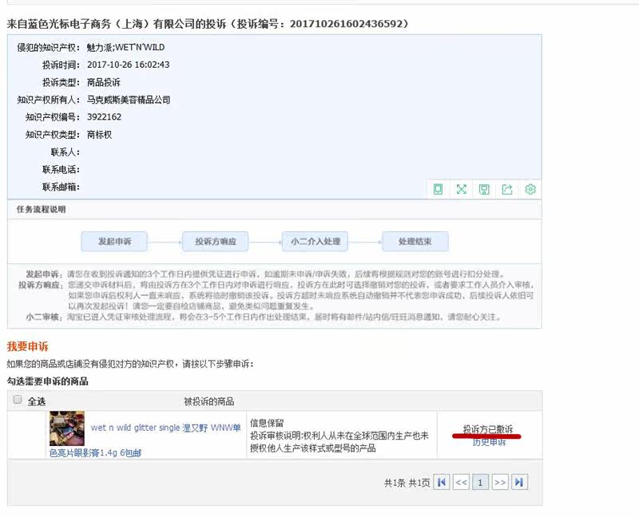This screenshot has width=639, height=517.
Task: Click the 投诉方响应 step box
Action: [215, 242]
